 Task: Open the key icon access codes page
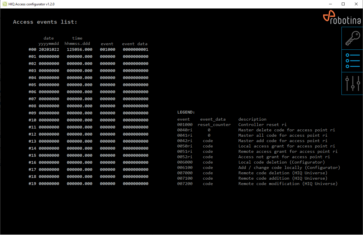tap(352, 38)
